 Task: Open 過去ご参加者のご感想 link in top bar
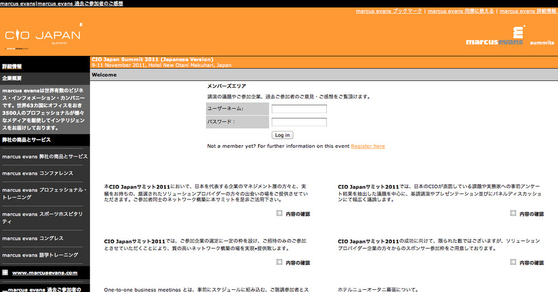(80, 3)
